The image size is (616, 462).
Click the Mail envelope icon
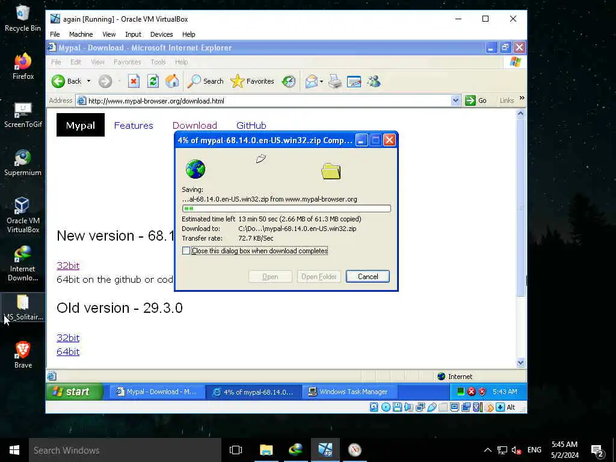click(x=311, y=81)
